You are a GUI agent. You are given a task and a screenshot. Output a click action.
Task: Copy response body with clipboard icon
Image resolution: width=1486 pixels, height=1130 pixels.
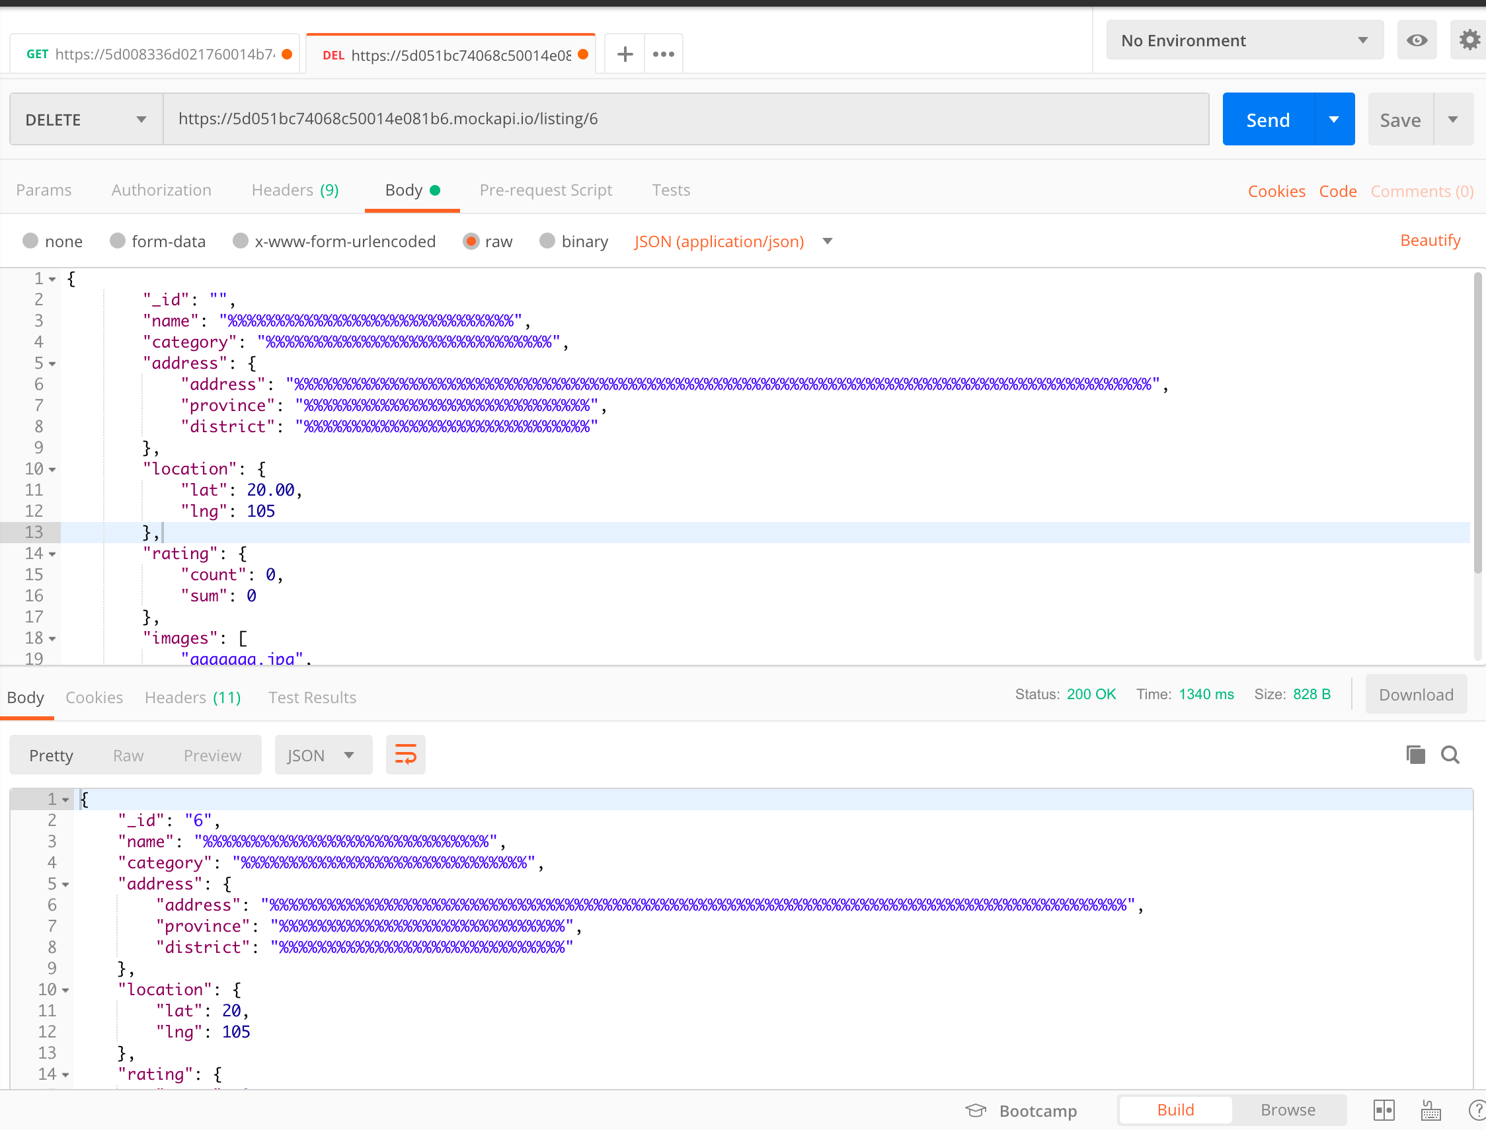(1415, 755)
